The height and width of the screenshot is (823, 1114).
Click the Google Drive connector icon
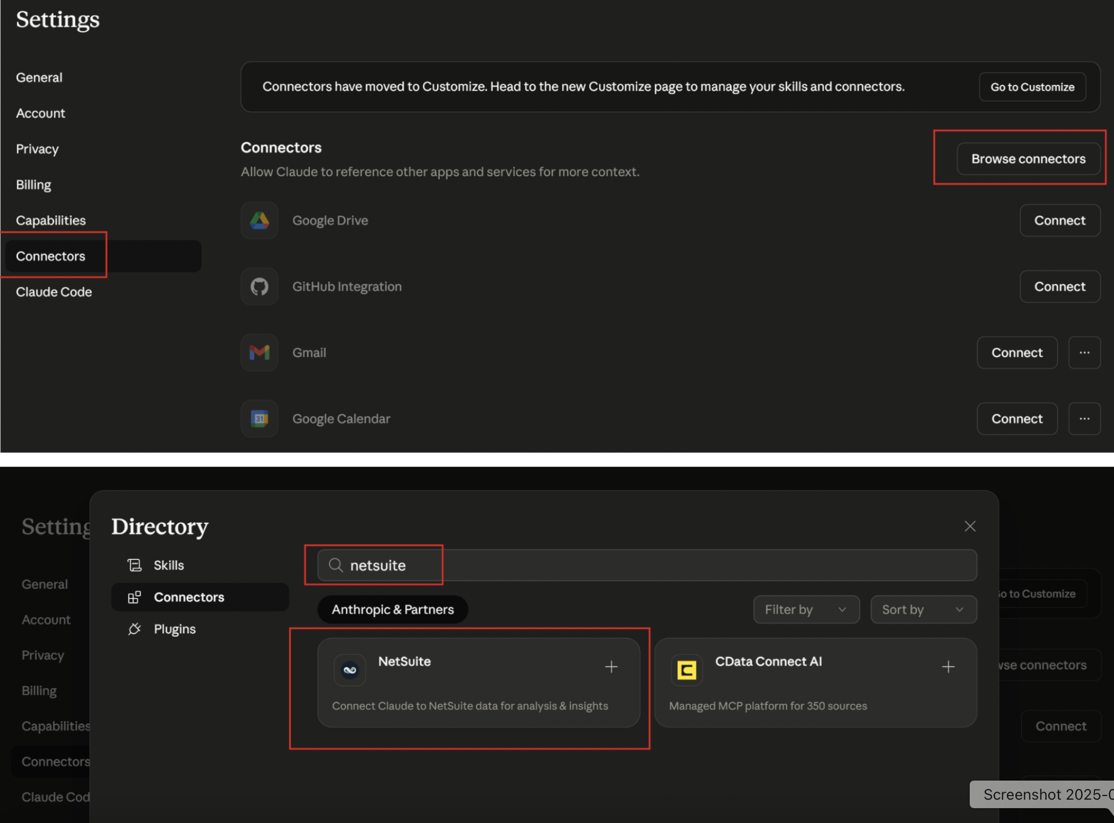(x=259, y=220)
